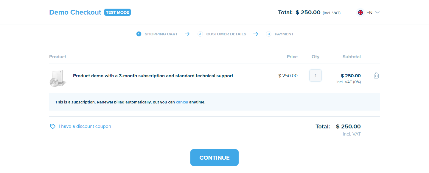Go to the Payment step

click(x=284, y=34)
